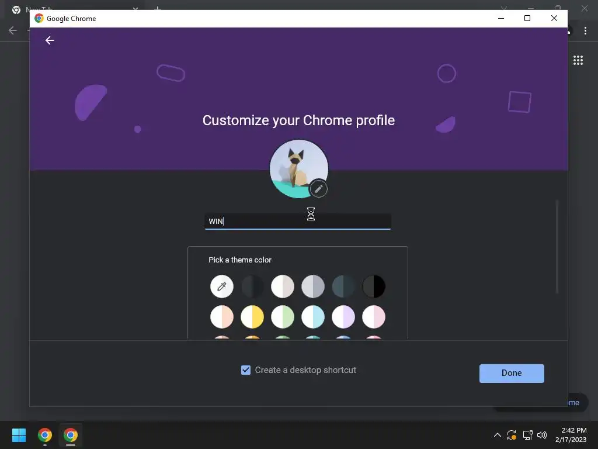Maximize the Google Chrome profile window
The height and width of the screenshot is (449, 598).
coord(527,18)
